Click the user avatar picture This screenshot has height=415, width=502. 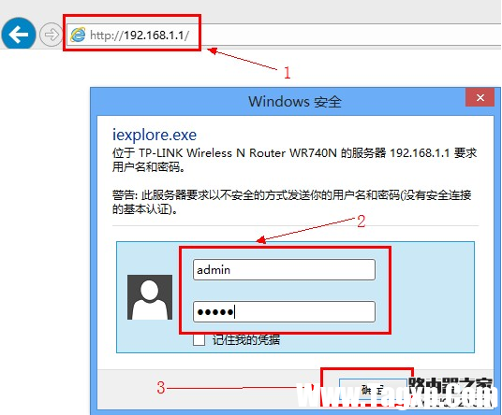(x=150, y=297)
